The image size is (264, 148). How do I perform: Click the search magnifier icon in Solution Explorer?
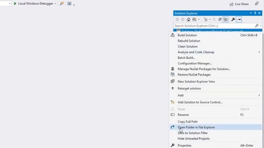point(257,25)
